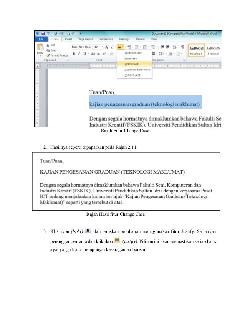This screenshot has height=318, width=245.
Task: Click the 'Tuan/Puan,' line in the Word document
Action: [x=103, y=92]
